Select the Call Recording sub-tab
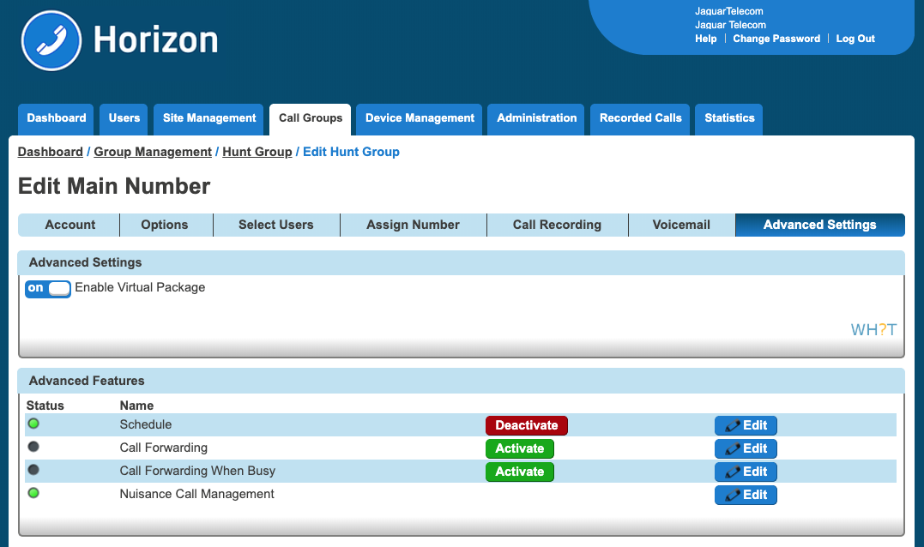Image resolution: width=924 pixels, height=547 pixels. pyautogui.click(x=557, y=225)
